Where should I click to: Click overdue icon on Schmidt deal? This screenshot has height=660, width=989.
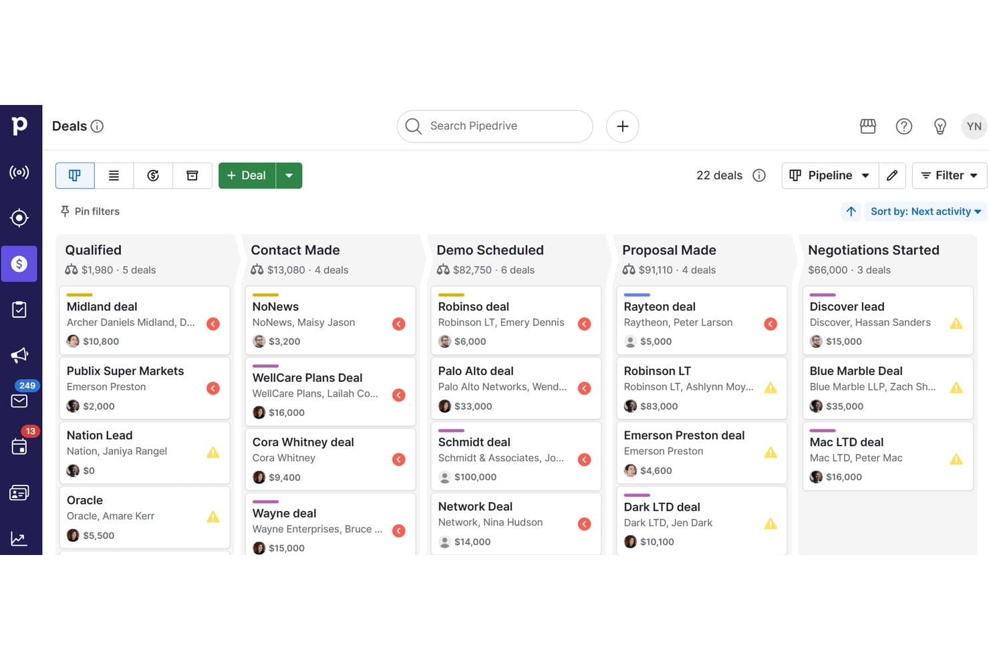(x=585, y=459)
